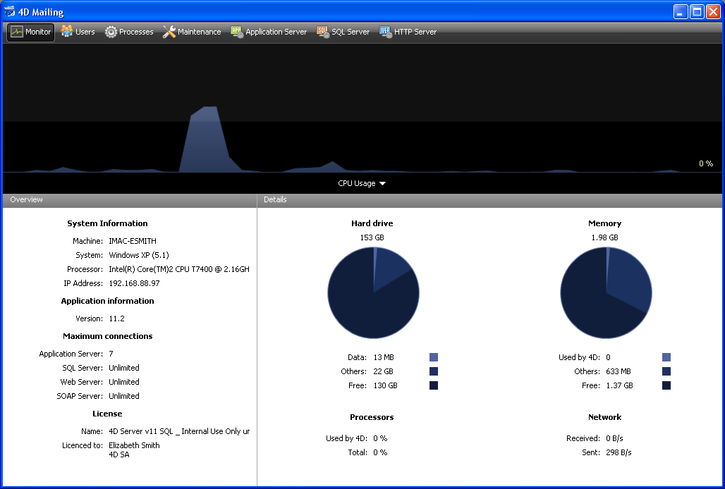Click the Application Server icon
The height and width of the screenshot is (489, 725).
(x=237, y=32)
